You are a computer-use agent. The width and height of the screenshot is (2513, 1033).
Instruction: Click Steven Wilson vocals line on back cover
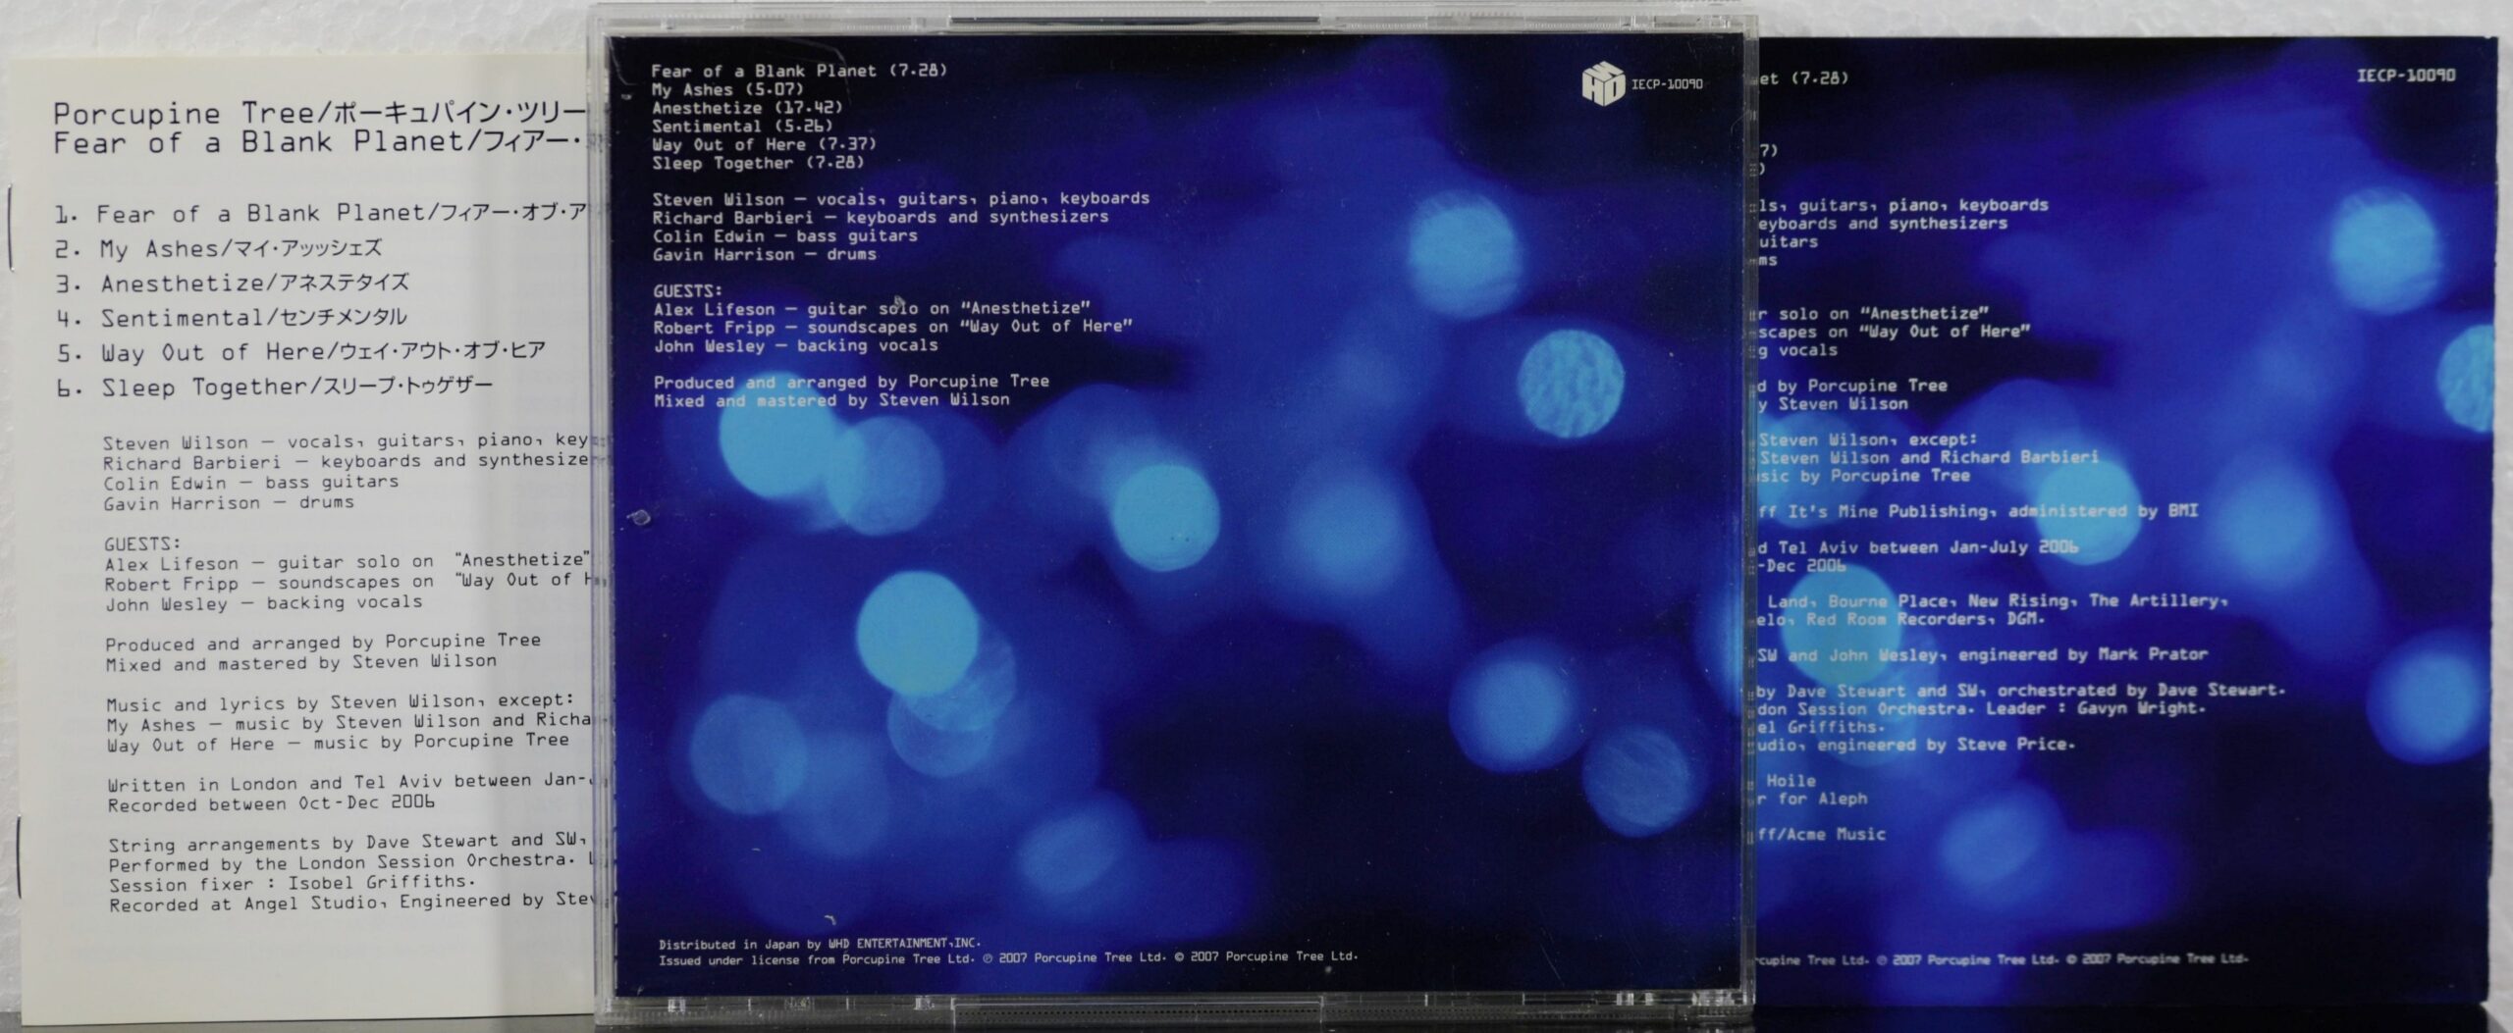[x=901, y=199]
